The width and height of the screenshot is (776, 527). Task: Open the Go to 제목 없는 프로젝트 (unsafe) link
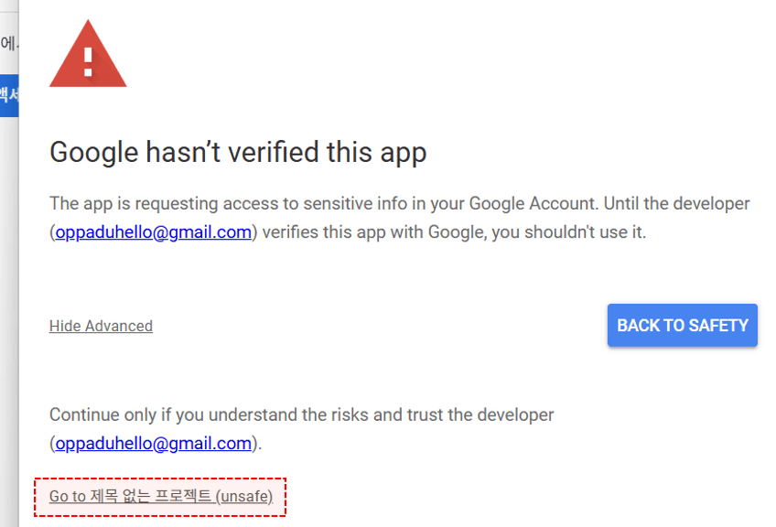click(x=160, y=497)
